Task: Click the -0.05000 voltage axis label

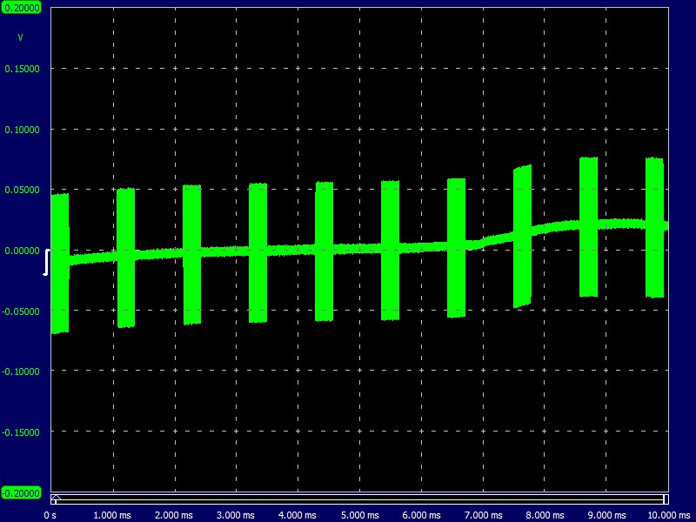Action: pos(20,311)
